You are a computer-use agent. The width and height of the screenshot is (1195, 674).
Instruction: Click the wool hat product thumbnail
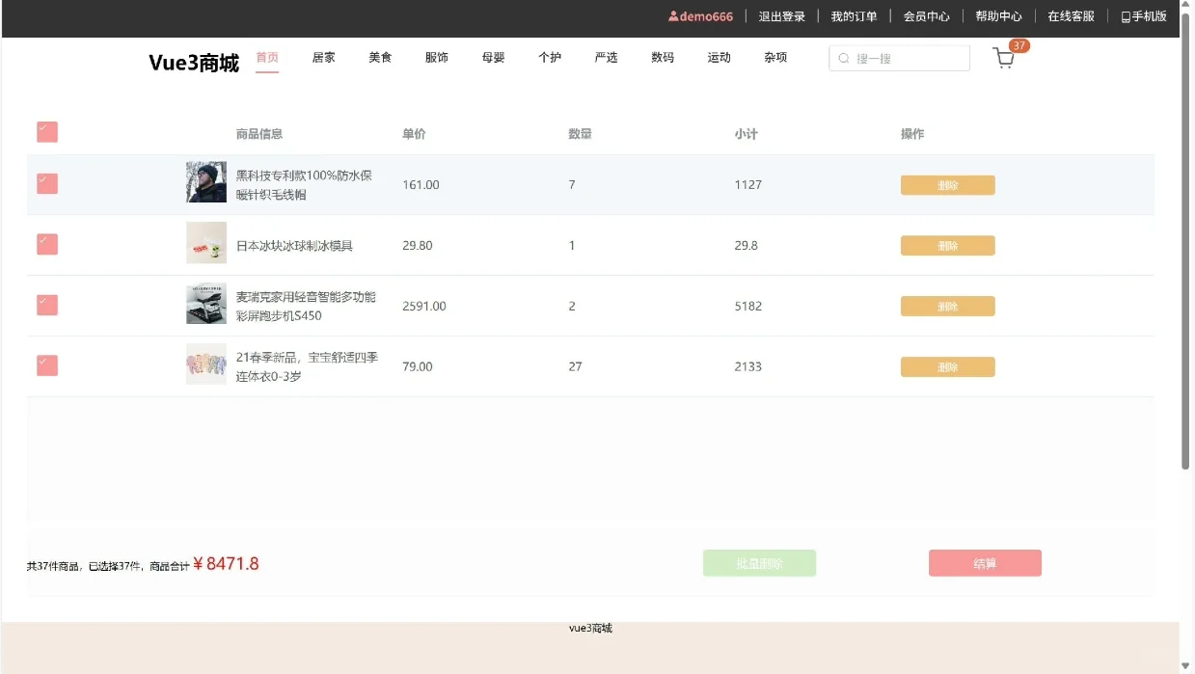click(x=205, y=181)
